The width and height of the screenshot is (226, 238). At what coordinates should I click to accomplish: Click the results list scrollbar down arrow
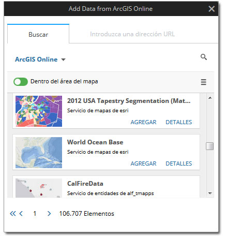click(210, 193)
